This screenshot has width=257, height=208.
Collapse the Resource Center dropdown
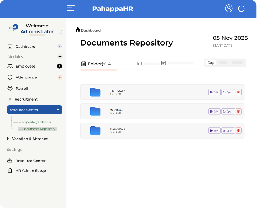58,110
